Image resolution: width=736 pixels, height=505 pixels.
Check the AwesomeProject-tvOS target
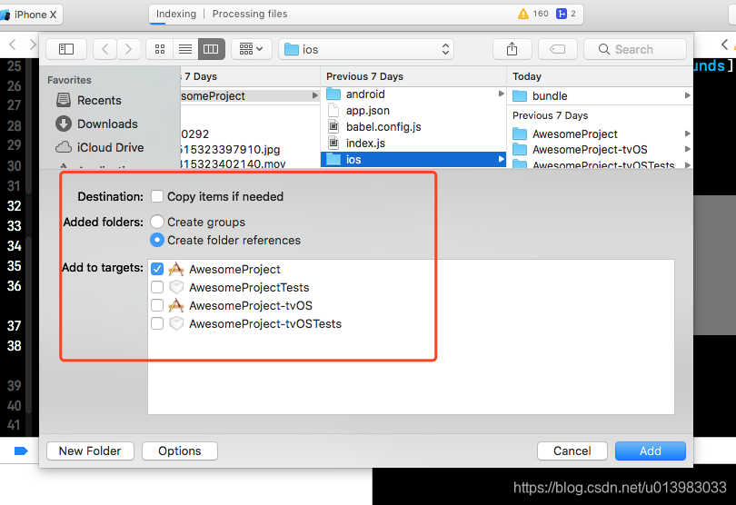coord(157,305)
